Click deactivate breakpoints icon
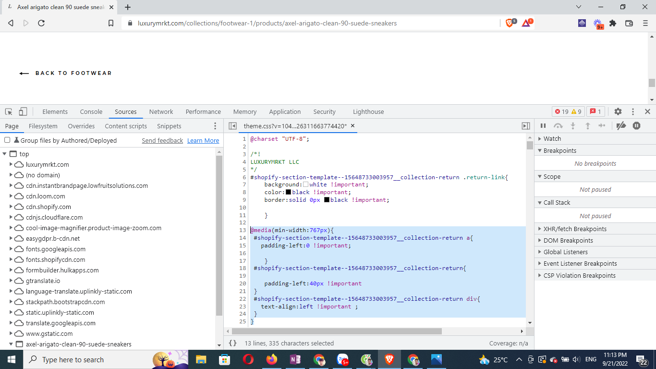This screenshot has height=369, width=656. [621, 126]
